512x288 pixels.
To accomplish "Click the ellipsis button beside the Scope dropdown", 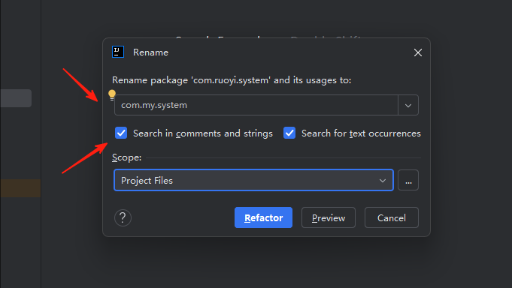I will click(x=408, y=180).
